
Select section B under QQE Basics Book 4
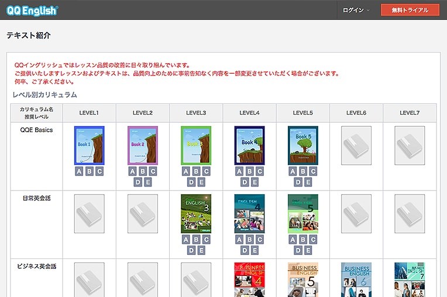[249, 171]
